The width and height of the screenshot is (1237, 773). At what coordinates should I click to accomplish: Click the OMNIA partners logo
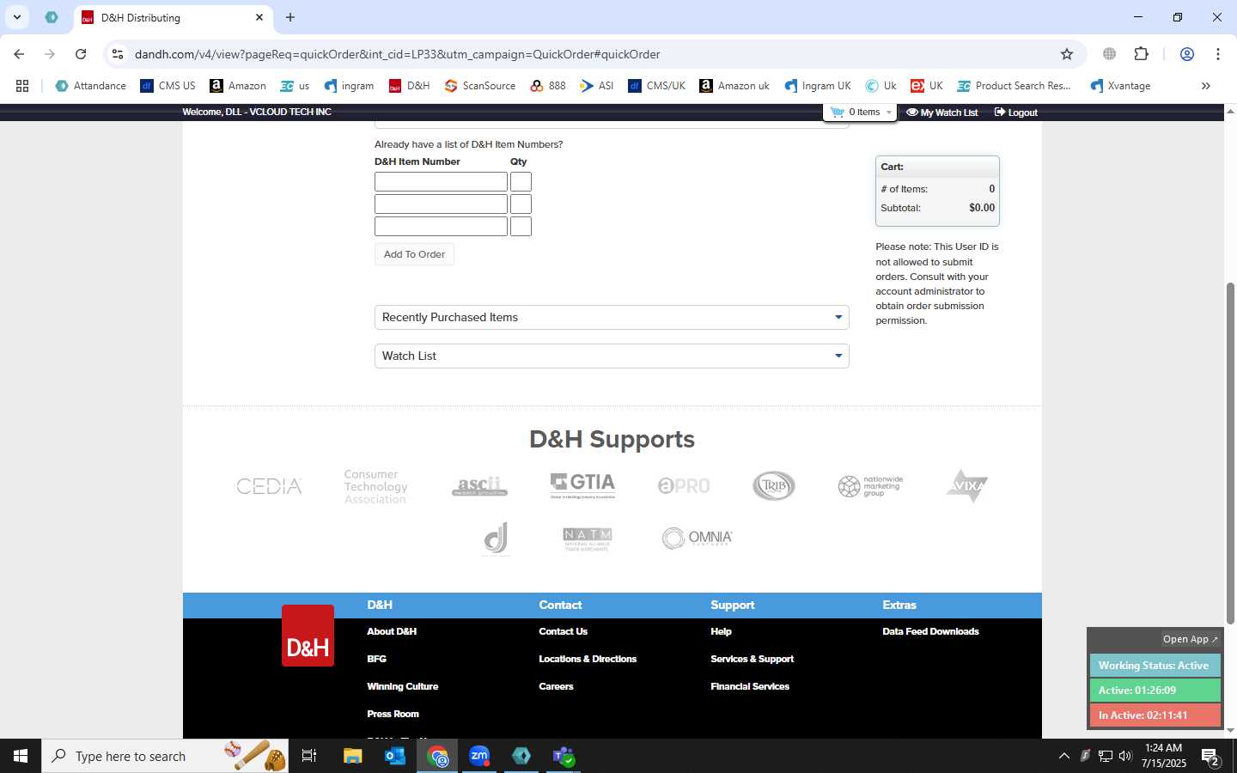[x=697, y=538]
